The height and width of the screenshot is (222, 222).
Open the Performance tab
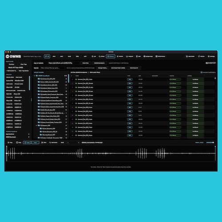pyautogui.click(x=160, y=56)
